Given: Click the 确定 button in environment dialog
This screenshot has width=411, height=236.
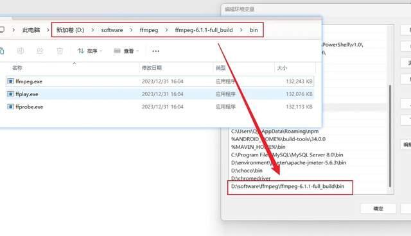Looking at the screenshot, I should pyautogui.click(x=378, y=208).
